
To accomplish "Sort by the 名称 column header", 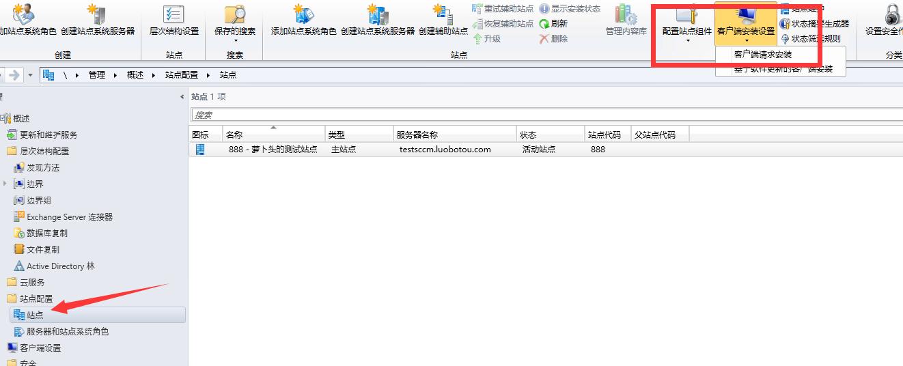I will pyautogui.click(x=274, y=134).
